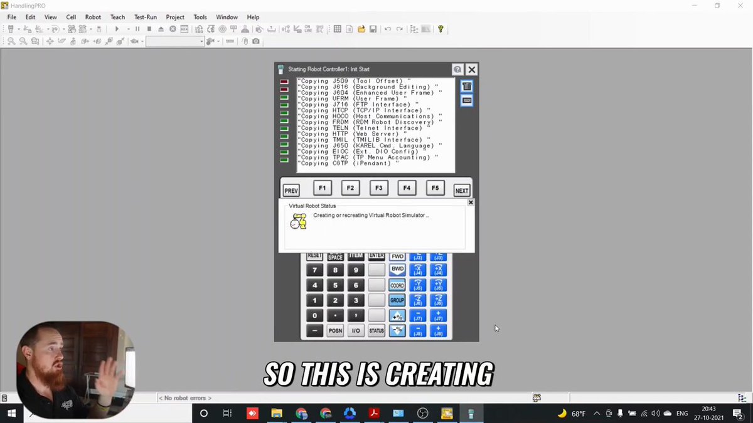Click the STATUS pendant key
This screenshot has height=423, width=753.
point(376,331)
